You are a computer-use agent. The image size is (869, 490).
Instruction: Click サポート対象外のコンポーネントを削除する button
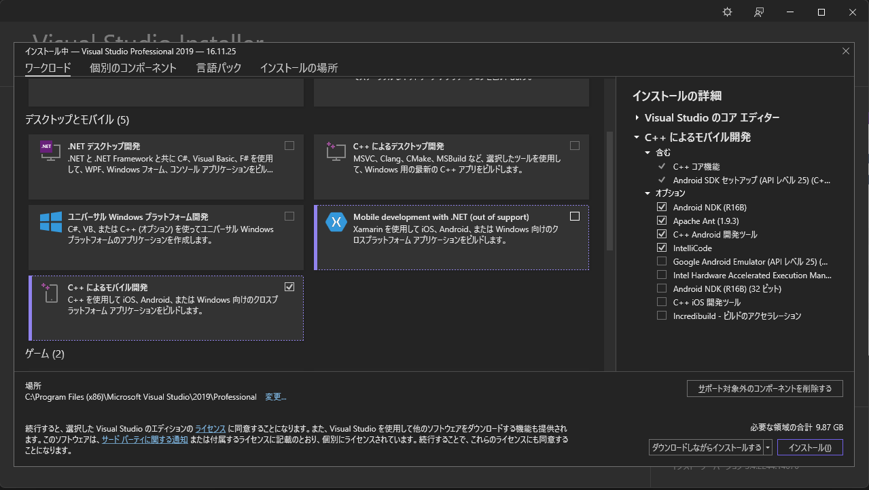pyautogui.click(x=765, y=389)
